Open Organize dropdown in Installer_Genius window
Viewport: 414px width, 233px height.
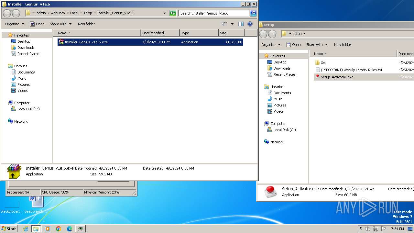point(15,24)
